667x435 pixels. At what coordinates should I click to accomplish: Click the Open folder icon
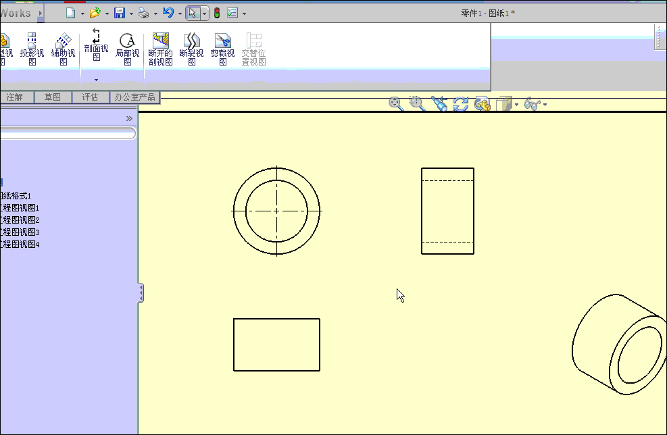(95, 14)
